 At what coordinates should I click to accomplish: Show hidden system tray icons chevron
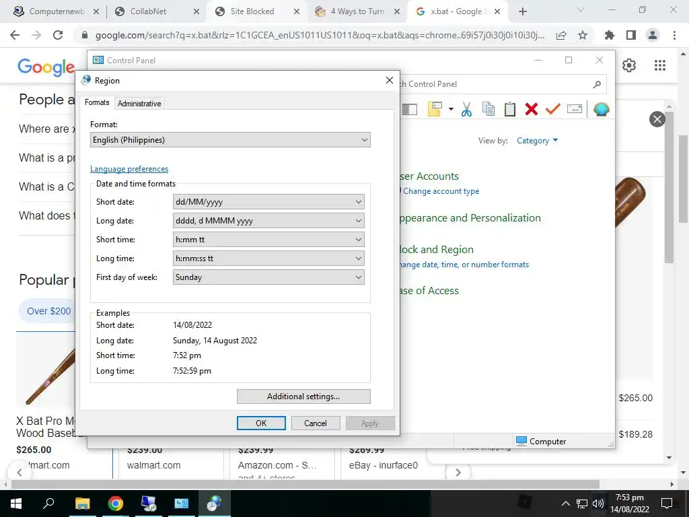point(566,504)
